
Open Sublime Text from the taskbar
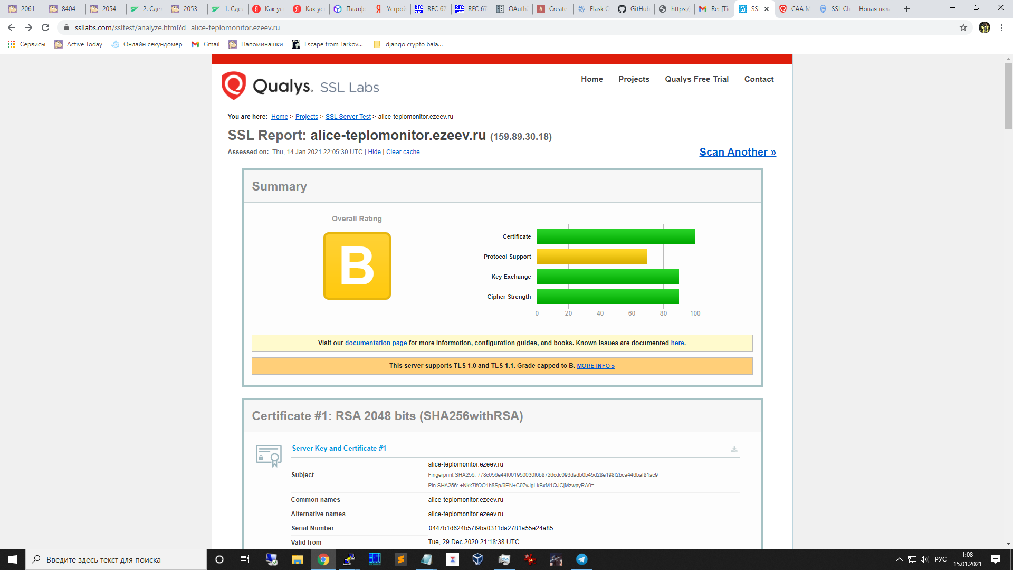[x=401, y=559]
